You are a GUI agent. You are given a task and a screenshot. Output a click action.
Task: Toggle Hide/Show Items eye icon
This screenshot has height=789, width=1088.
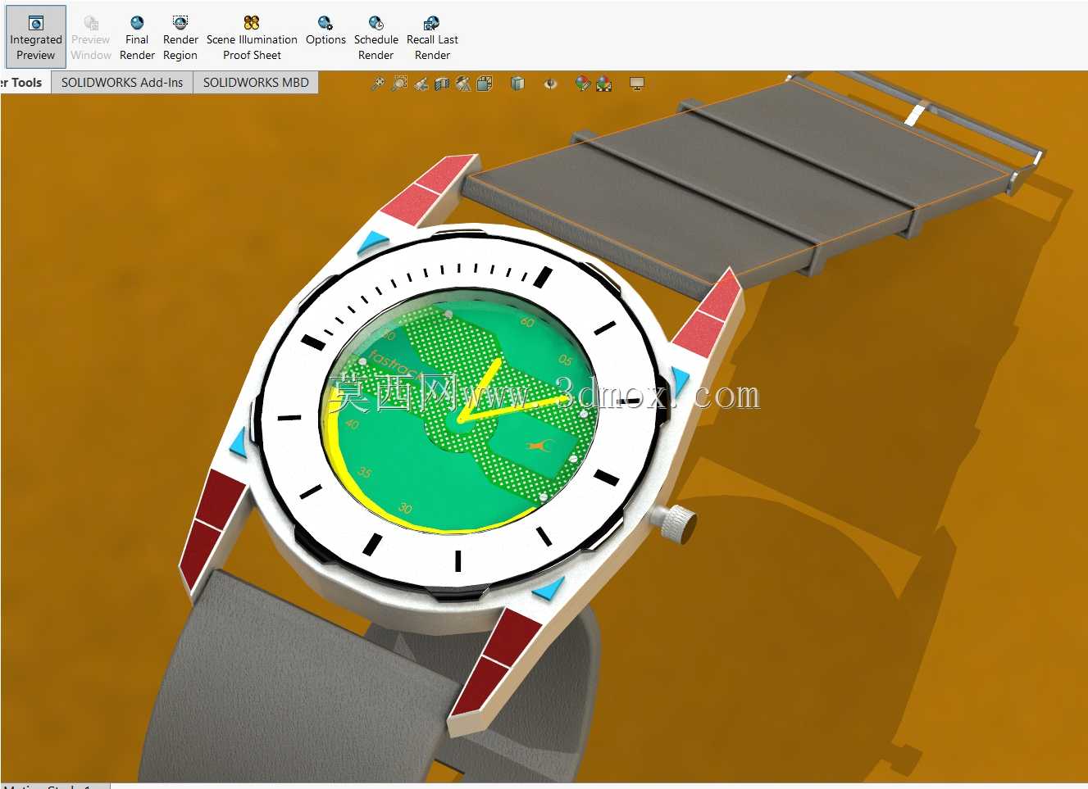click(550, 83)
